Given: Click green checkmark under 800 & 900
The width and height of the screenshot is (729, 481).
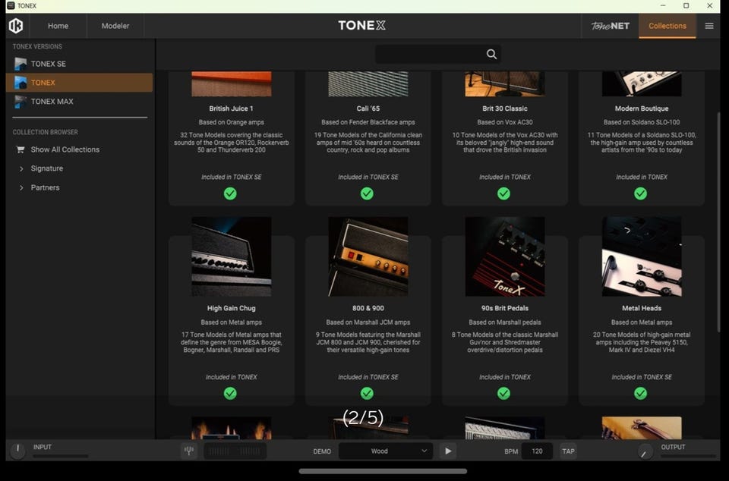Looking at the screenshot, I should click(367, 393).
